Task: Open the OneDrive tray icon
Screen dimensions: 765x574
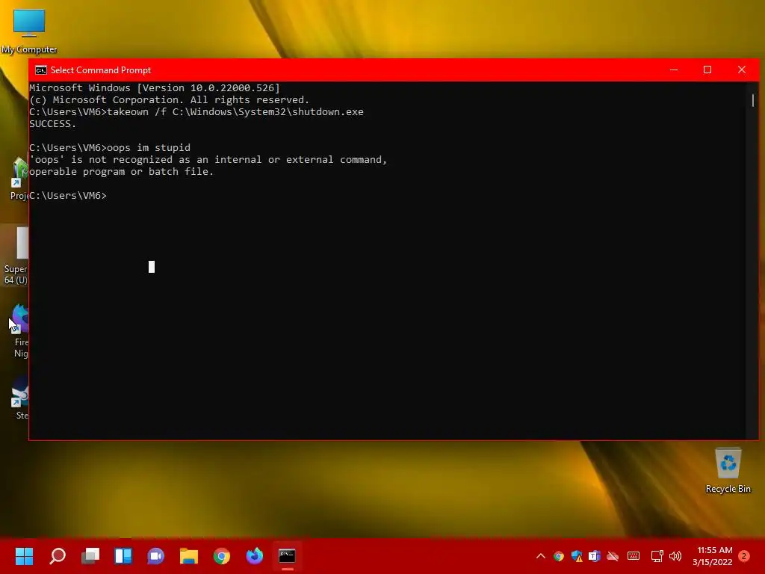Action: 613,556
